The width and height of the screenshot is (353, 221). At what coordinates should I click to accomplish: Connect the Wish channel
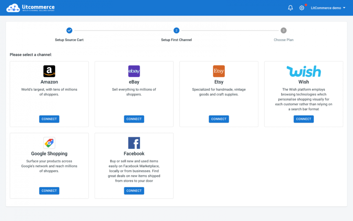(x=304, y=119)
